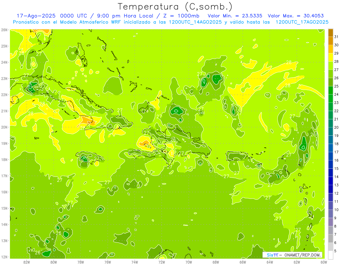Viewport: 344px width, 266px height.
Task: Click the "1200UTC_17AGO2025" valid-until time
Action: 302,22
